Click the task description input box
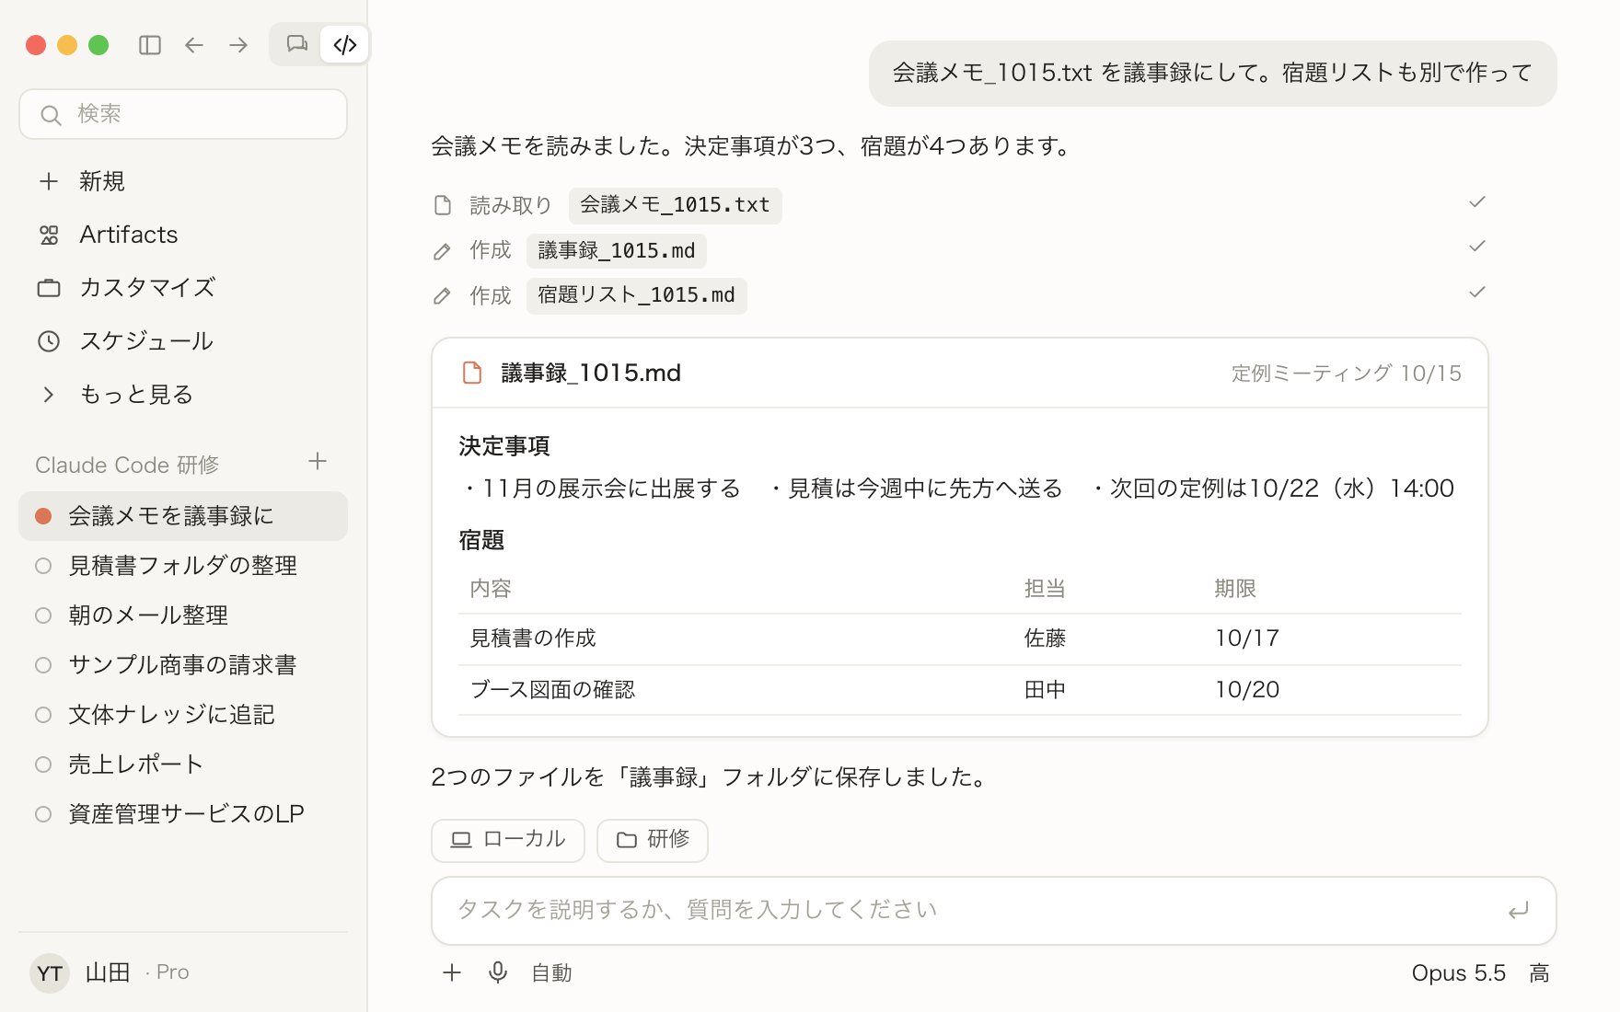Image resolution: width=1620 pixels, height=1012 pixels. pyautogui.click(x=994, y=911)
